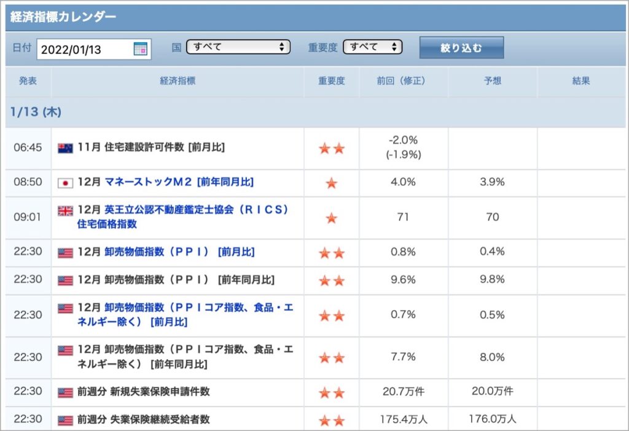Click the 0.5% forecast value
629x431 pixels.
(492, 315)
